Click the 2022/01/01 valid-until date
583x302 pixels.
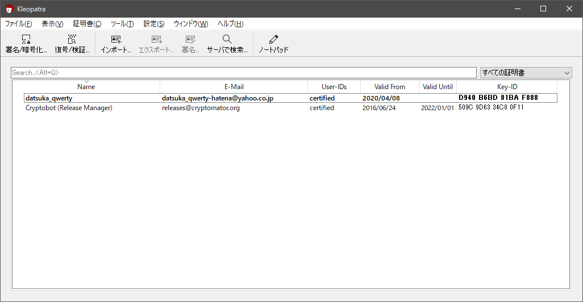pos(438,108)
